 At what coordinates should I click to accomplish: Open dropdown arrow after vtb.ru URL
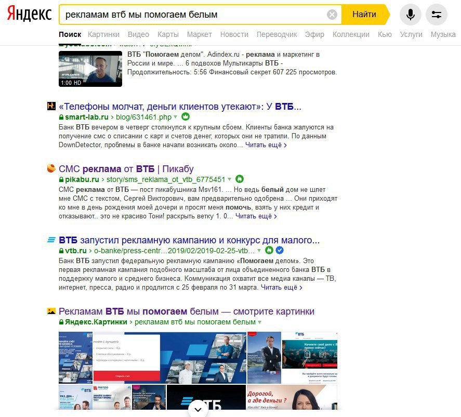pyautogui.click(x=259, y=251)
